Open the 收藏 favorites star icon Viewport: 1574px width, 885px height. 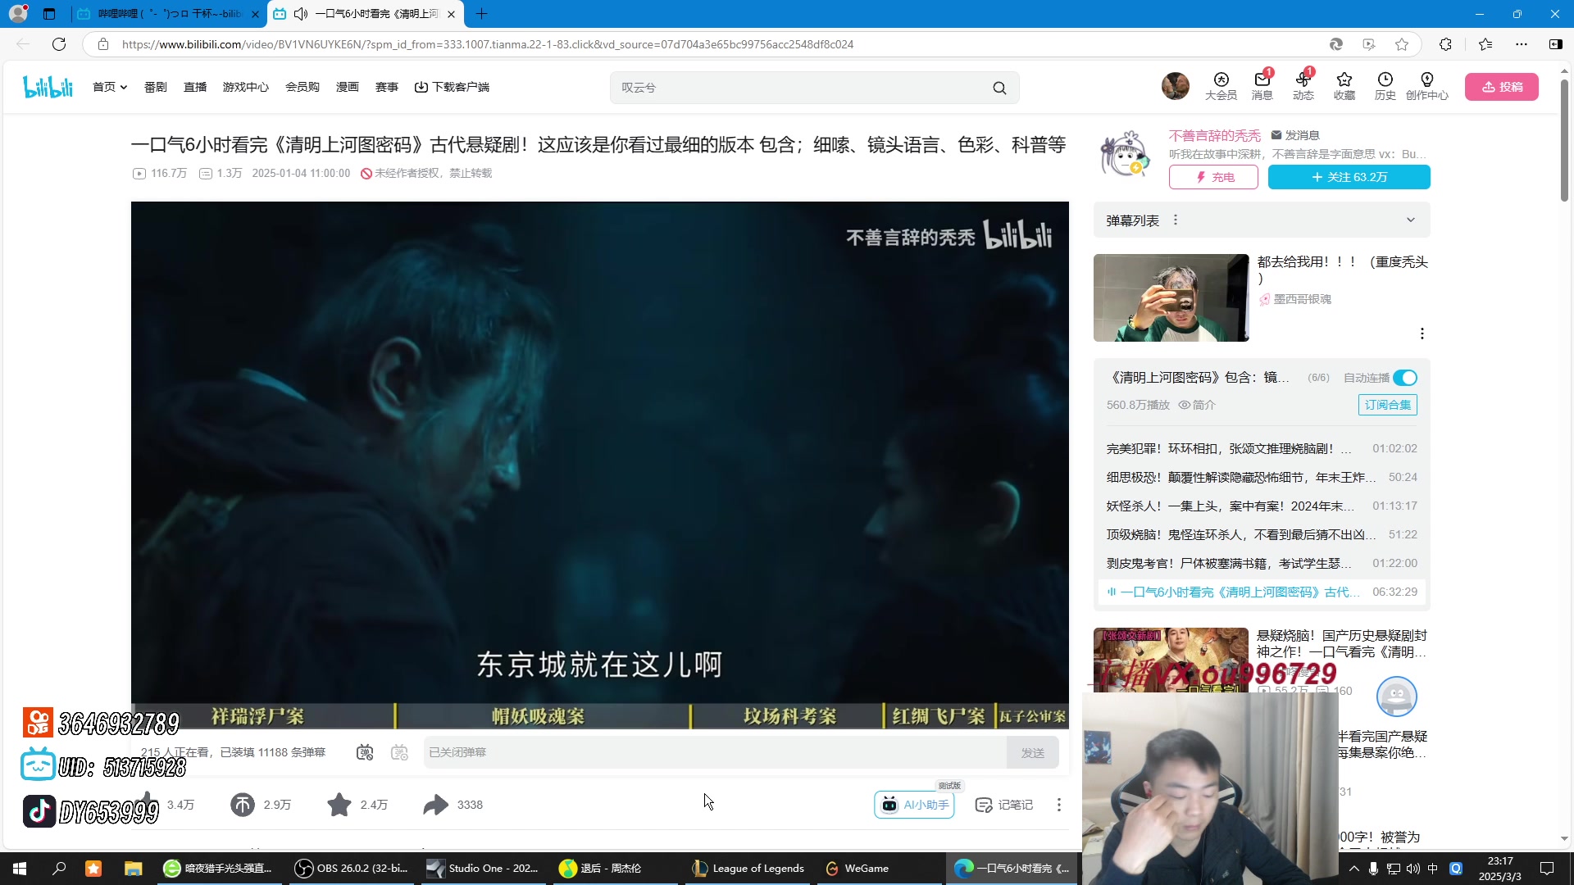pyautogui.click(x=1344, y=86)
